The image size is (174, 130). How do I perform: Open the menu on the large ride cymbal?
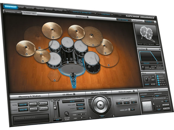(x=93, y=45)
